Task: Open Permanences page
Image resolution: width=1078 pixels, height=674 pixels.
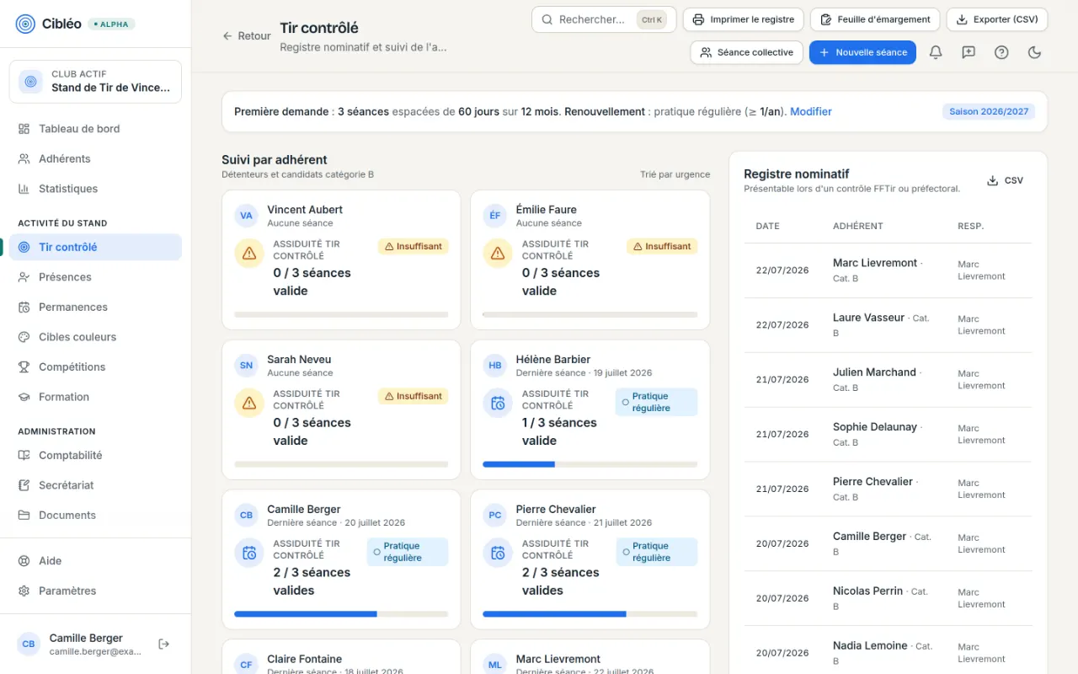Action: (x=95, y=307)
